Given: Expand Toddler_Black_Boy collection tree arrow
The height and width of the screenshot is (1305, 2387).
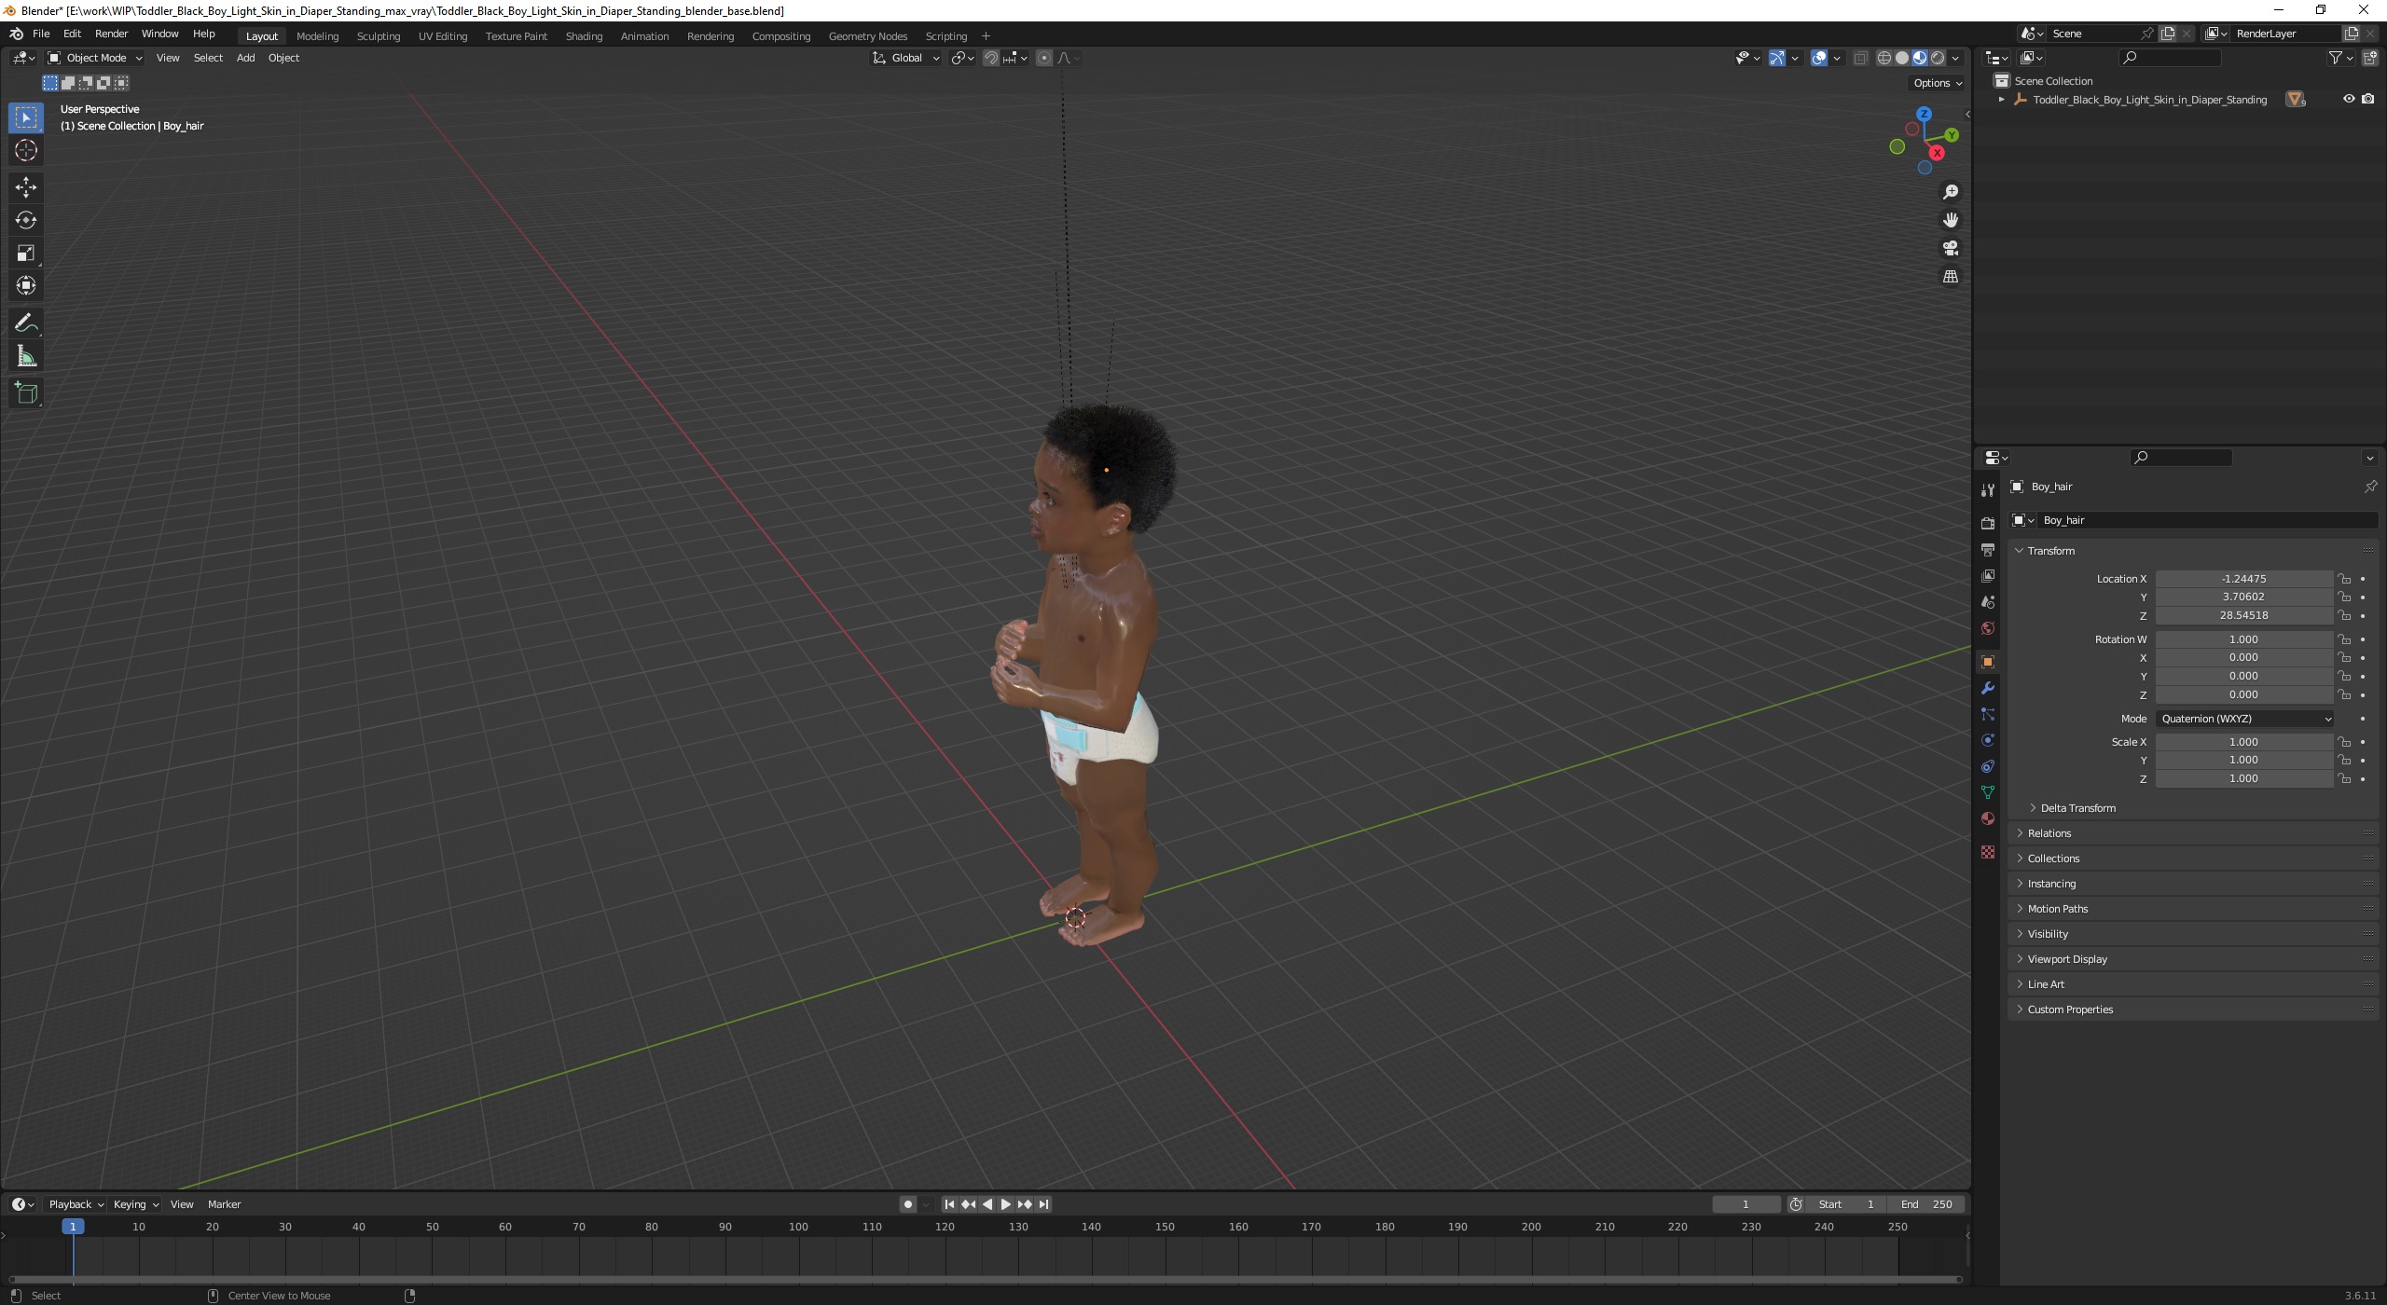Looking at the screenshot, I should [x=2001, y=99].
